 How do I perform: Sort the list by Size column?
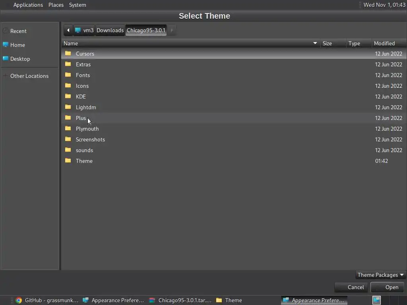coord(333,43)
